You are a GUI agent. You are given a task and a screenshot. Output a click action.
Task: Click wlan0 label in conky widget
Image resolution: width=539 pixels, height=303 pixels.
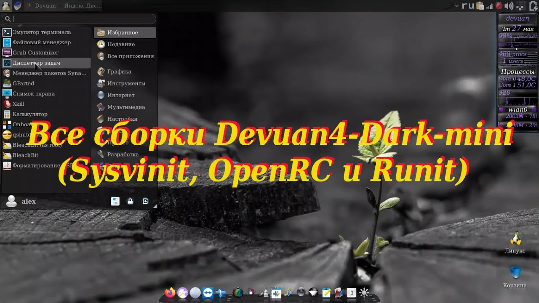pyautogui.click(x=518, y=109)
